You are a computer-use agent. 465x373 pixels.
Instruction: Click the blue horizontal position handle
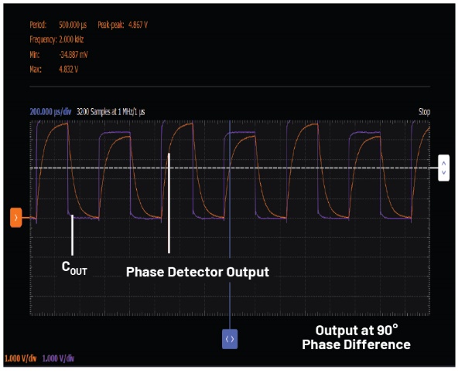pos(230,338)
